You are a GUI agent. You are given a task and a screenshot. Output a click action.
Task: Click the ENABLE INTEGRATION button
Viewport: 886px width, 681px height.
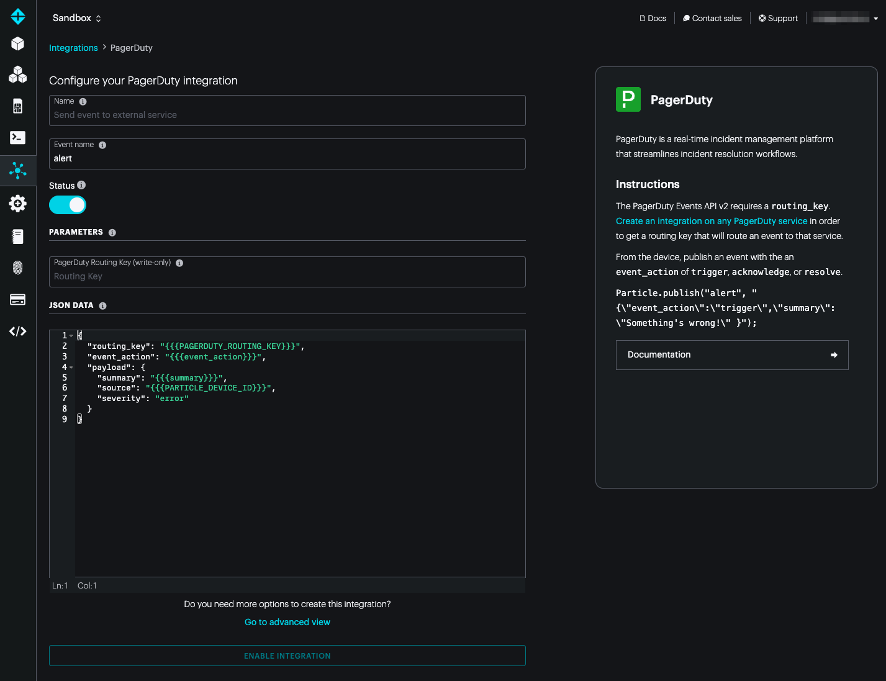pos(287,656)
